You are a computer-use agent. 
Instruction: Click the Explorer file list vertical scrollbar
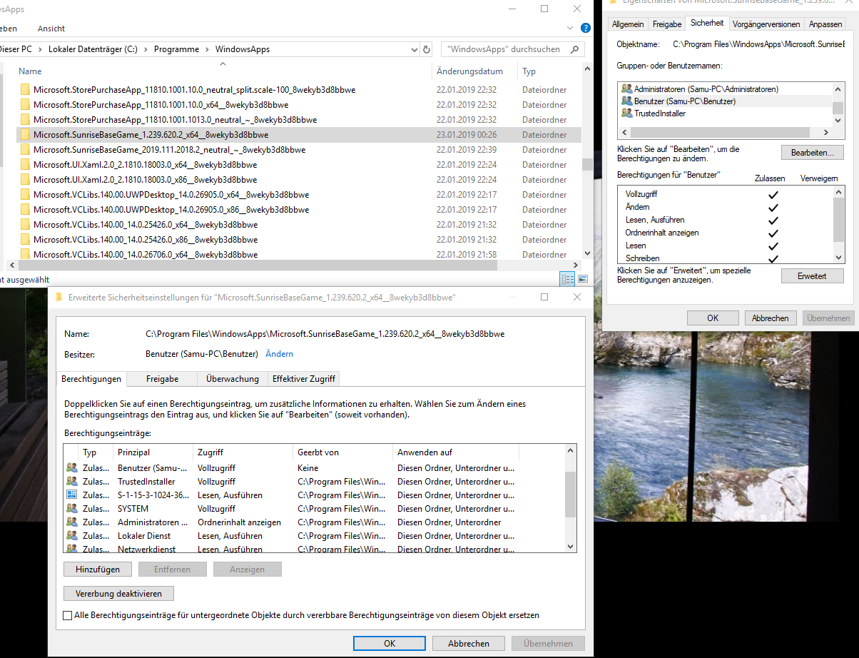[x=587, y=163]
